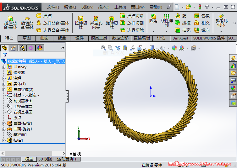Image resolution: width=237 pixels, height=168 pixels.
Task: Select the Swept Boss (扫描) tool
Action: coord(44,16)
